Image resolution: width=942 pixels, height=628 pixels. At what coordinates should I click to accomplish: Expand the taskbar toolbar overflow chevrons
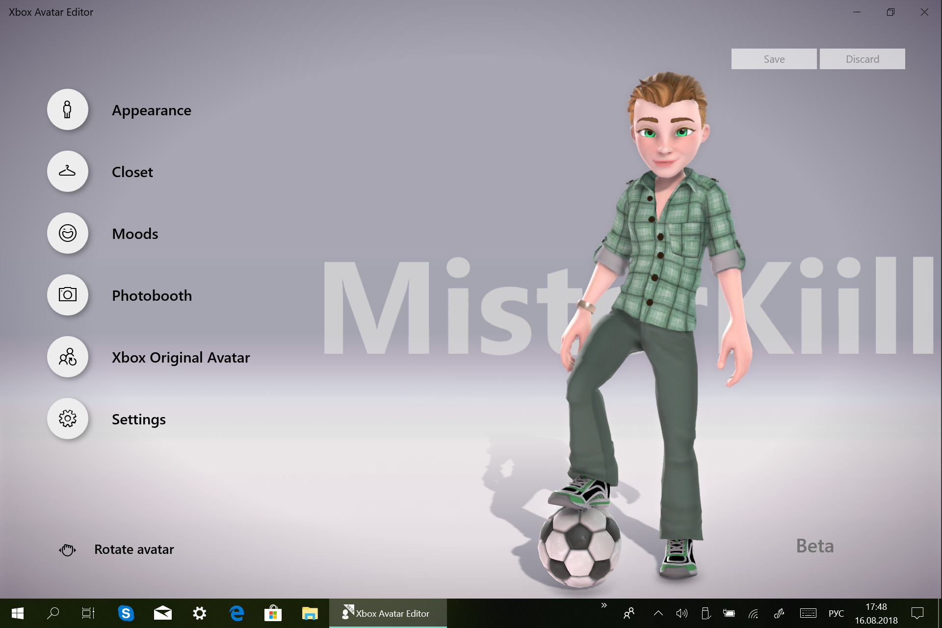pyautogui.click(x=604, y=605)
